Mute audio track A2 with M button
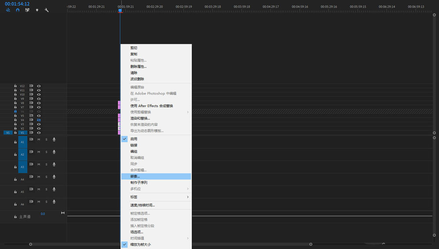The height and width of the screenshot is (249, 439). [x=39, y=152]
